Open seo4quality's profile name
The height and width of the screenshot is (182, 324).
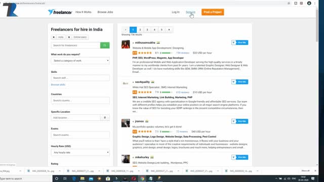(x=142, y=82)
